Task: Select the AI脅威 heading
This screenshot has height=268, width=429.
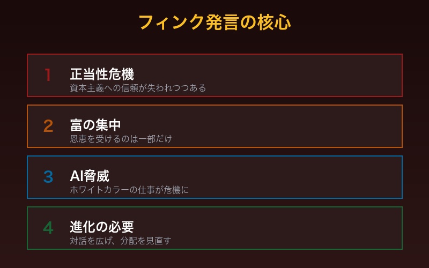Action: (90, 176)
